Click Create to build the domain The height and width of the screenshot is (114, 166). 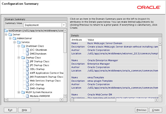pos(155,110)
